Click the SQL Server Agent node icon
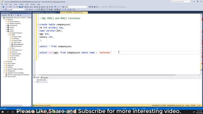The image size is (203, 114). coord(6,75)
